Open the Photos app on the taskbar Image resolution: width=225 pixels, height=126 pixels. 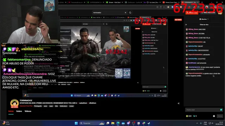point(123,123)
